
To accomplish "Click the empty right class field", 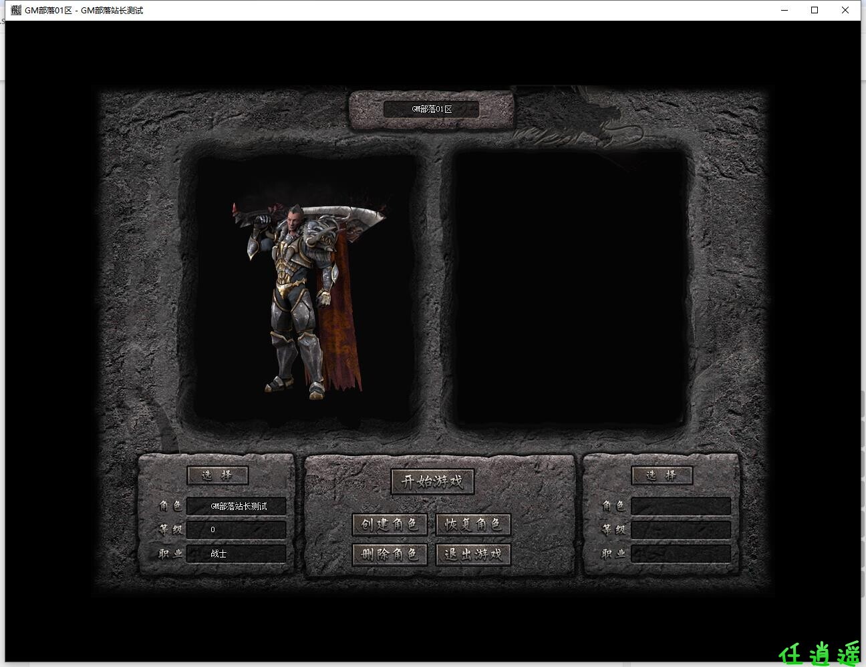I will coord(681,553).
